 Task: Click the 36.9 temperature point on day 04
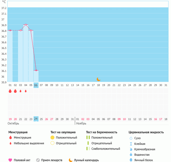pos(26,25)
